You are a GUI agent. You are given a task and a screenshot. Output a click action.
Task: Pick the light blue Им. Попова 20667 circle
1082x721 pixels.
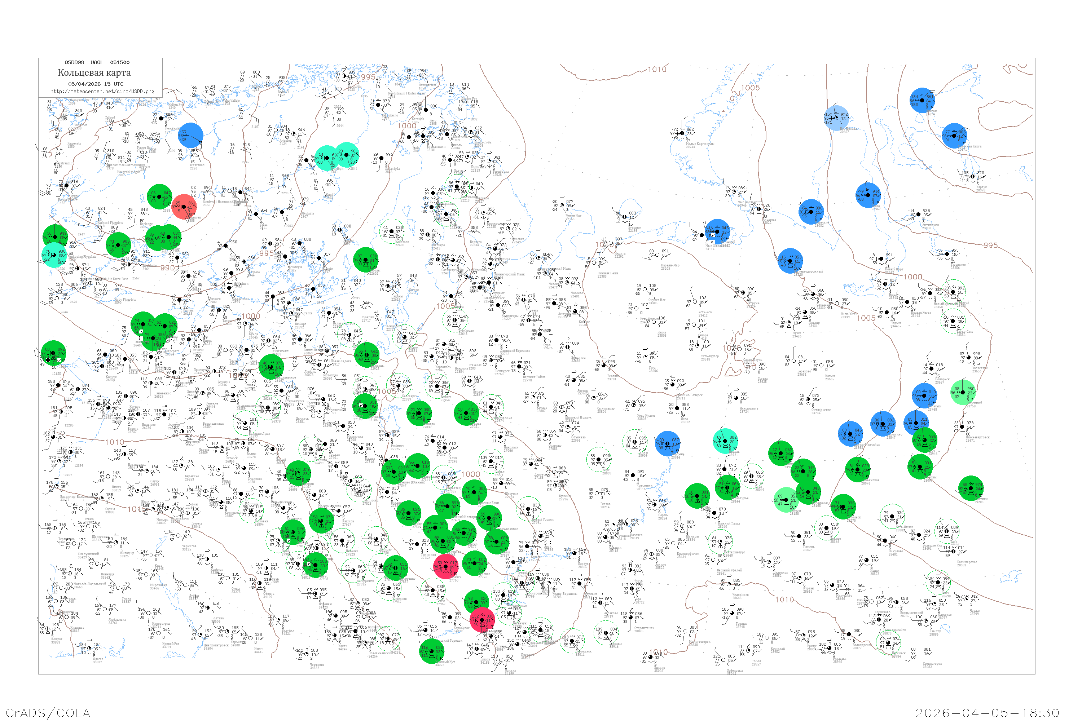coord(836,118)
